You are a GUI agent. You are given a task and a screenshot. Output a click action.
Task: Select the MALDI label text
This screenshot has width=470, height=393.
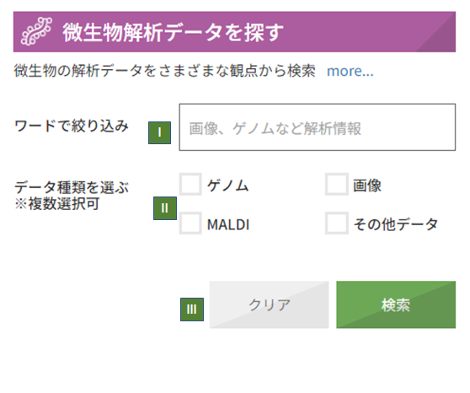point(228,224)
